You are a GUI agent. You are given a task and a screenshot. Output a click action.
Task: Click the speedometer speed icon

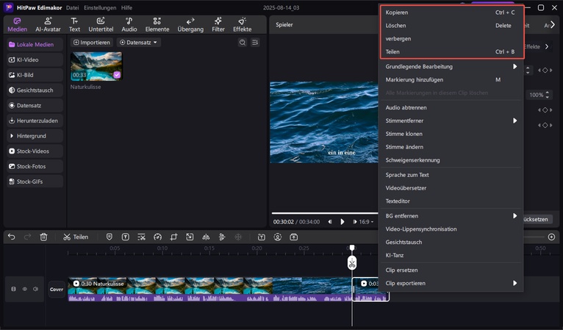point(157,237)
